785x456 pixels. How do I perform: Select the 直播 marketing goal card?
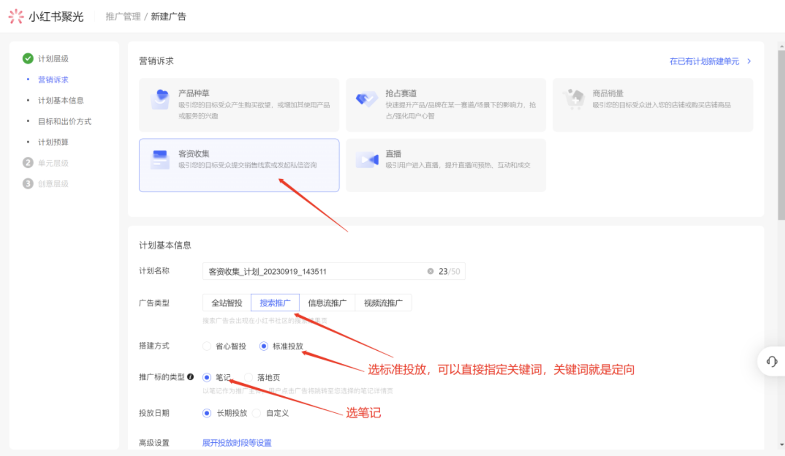click(x=446, y=165)
